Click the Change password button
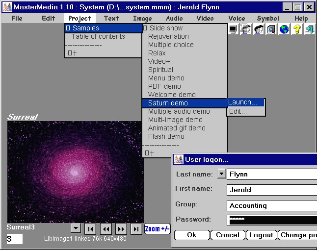317x250 pixels. point(297,235)
